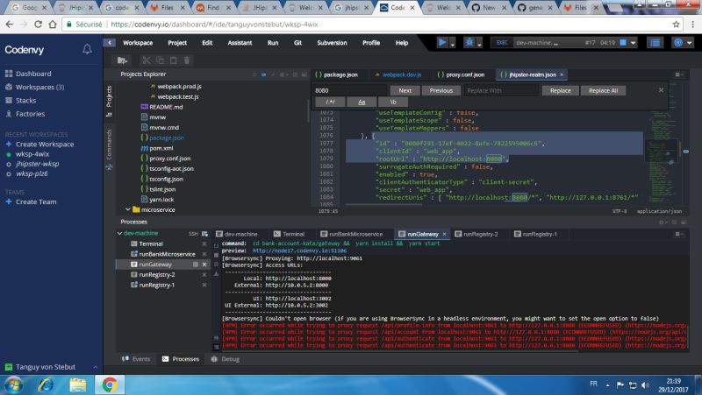This screenshot has height=395, width=702.
Task: Toggle whole word \b search option
Action: (x=392, y=102)
